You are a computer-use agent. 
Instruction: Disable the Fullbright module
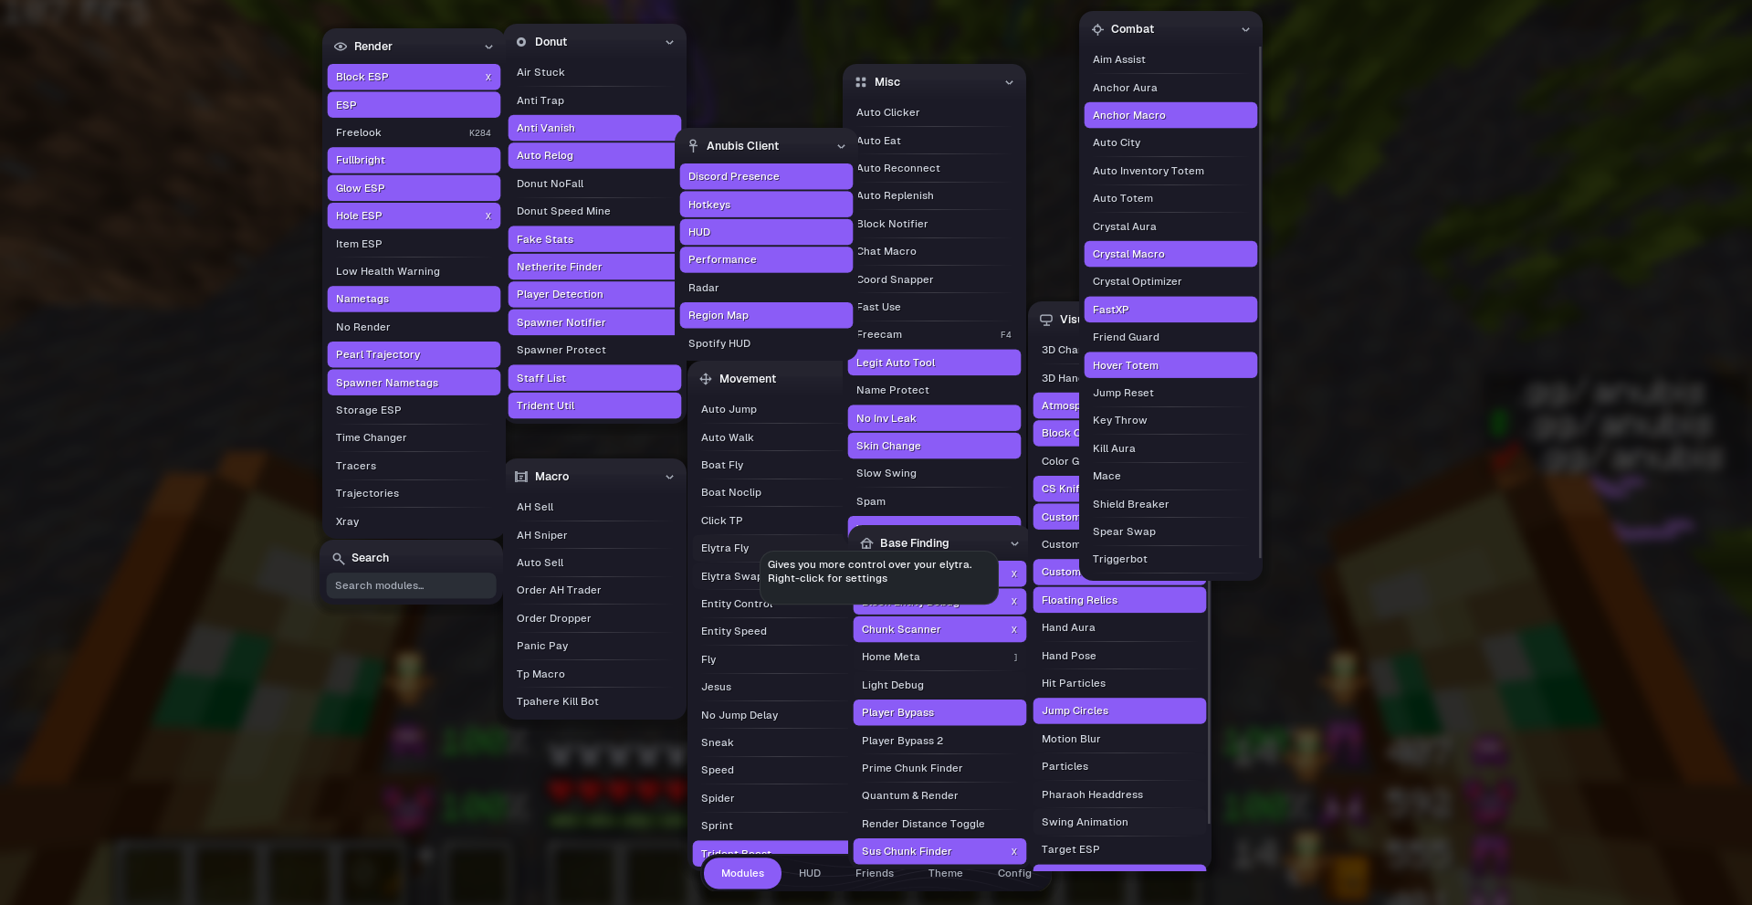(414, 160)
